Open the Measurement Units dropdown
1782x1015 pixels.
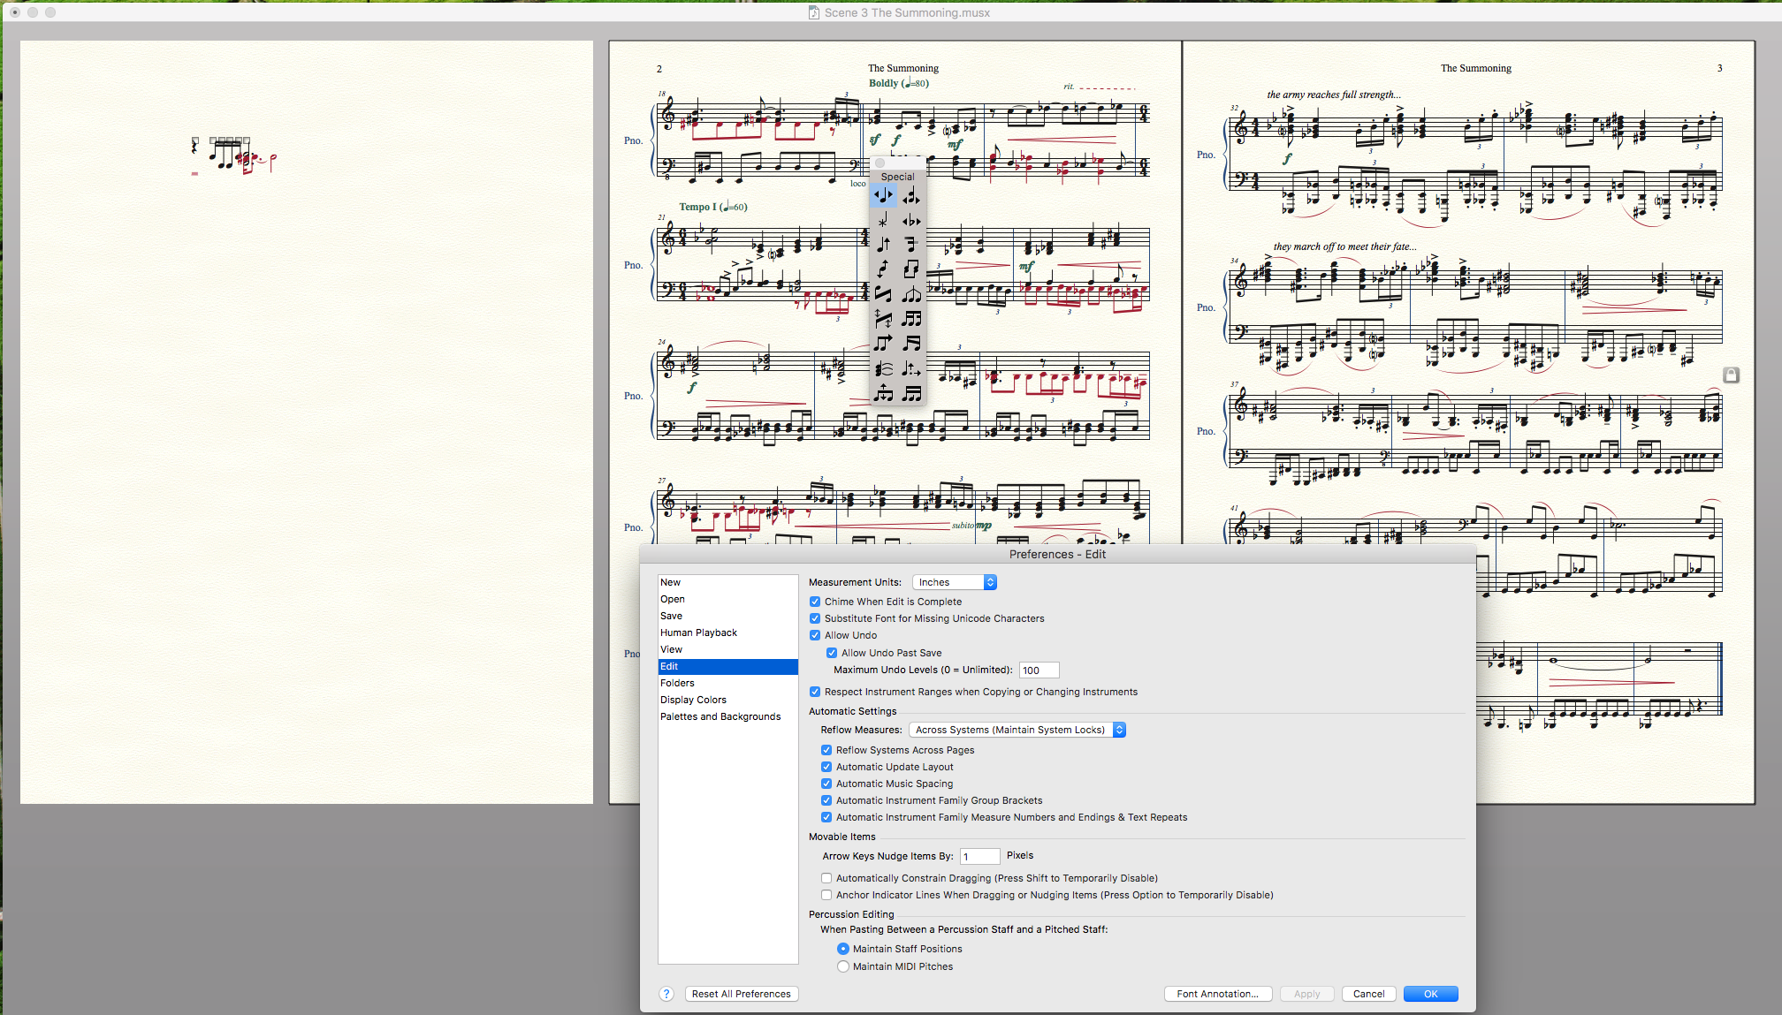point(954,582)
